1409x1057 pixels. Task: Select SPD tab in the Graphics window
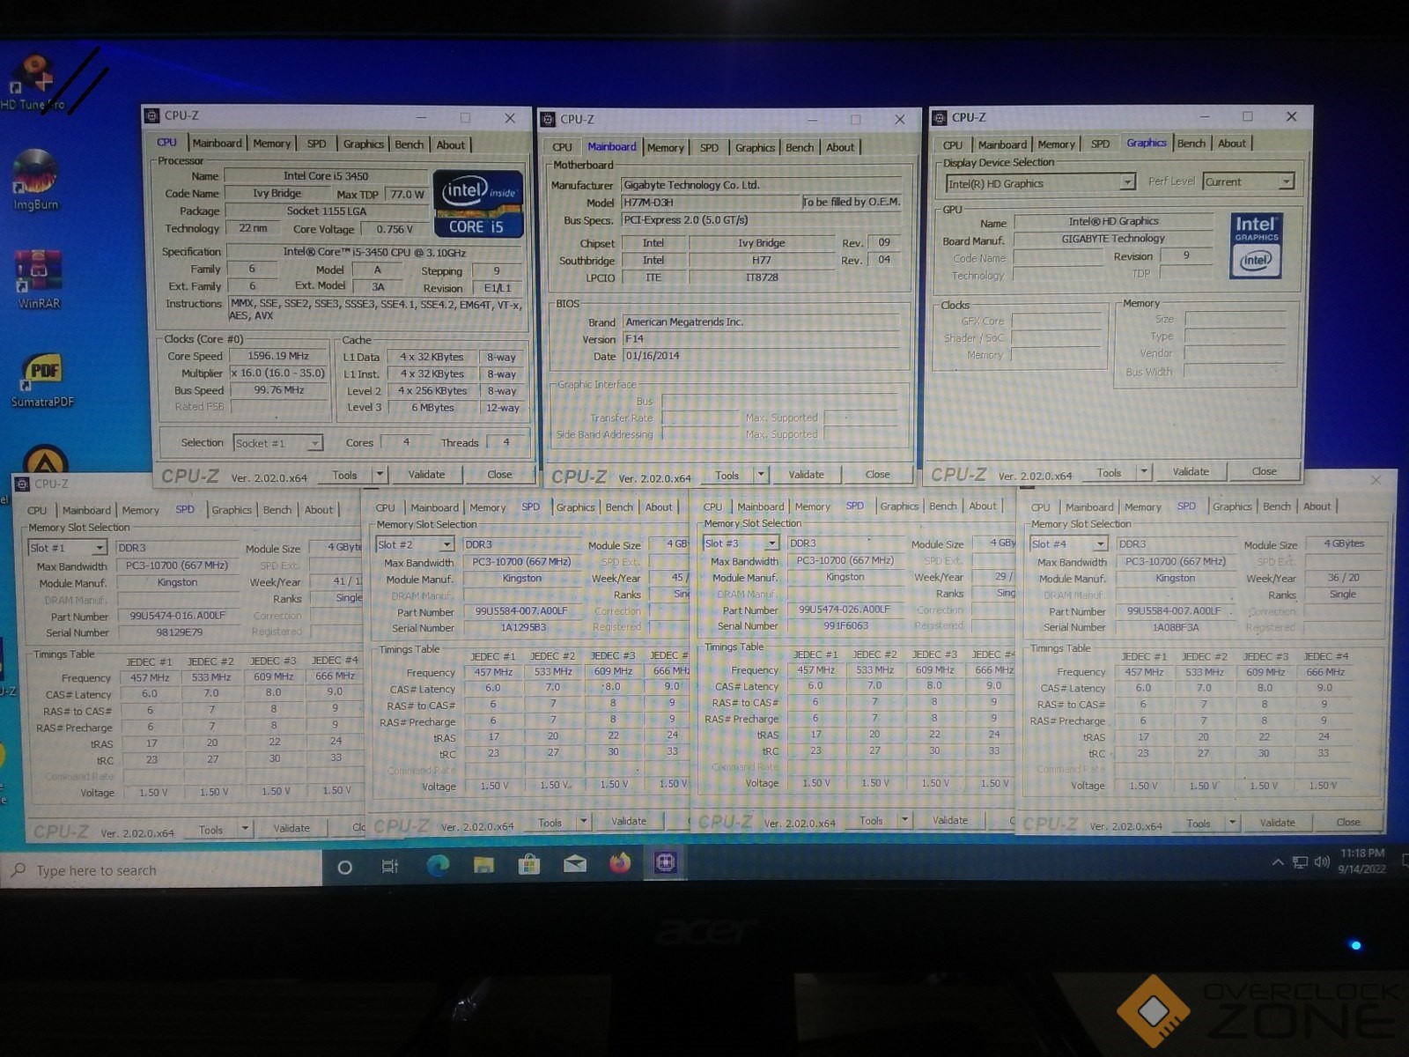point(1100,144)
